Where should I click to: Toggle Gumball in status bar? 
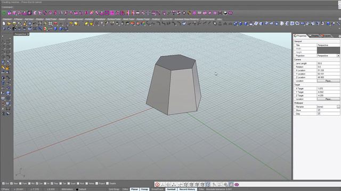pos(171,189)
